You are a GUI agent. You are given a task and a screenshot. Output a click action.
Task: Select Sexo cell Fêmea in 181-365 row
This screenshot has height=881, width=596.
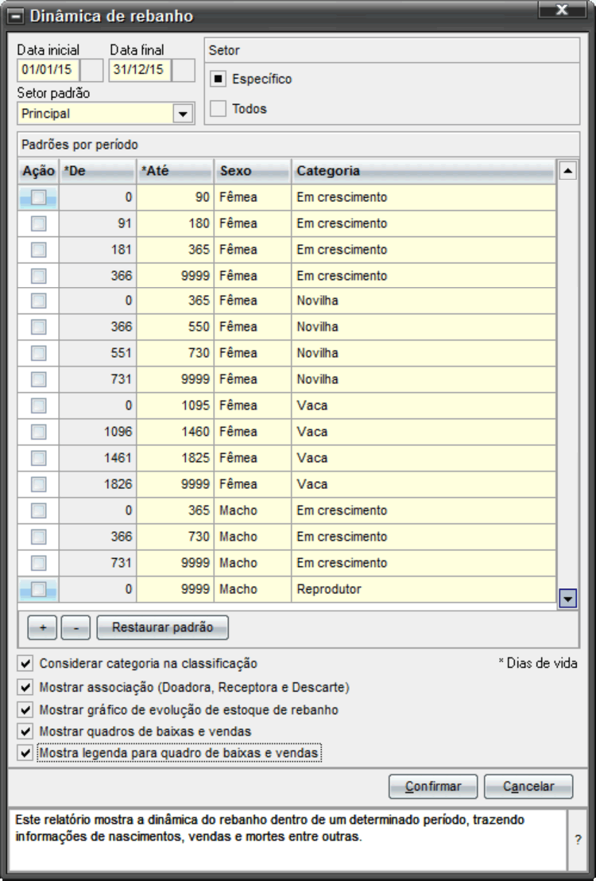253,250
